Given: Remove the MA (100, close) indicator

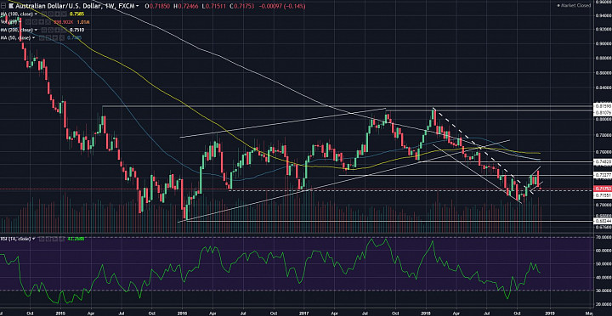Looking at the screenshot, I should (64, 14).
